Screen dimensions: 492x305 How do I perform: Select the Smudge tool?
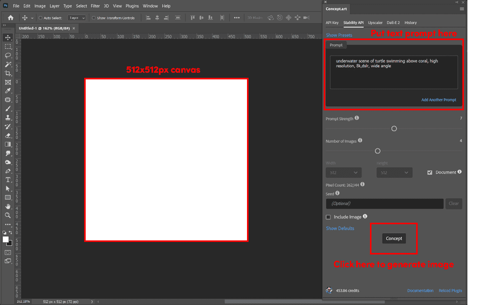(8, 153)
